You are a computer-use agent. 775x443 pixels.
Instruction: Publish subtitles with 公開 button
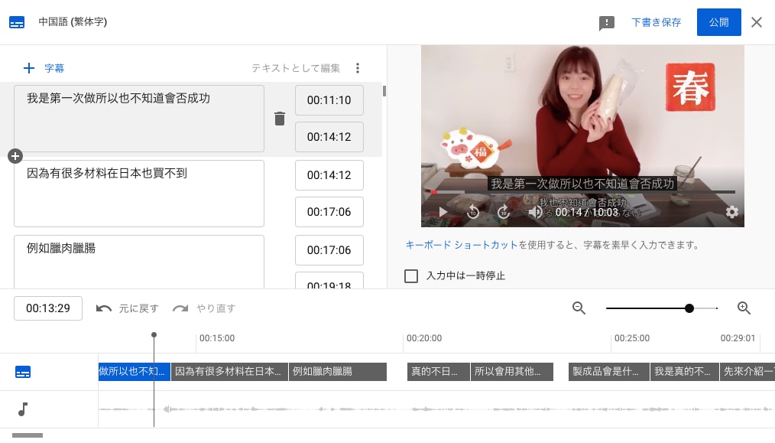[718, 22]
